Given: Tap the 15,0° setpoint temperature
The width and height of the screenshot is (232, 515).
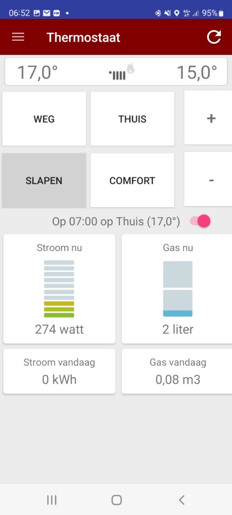Looking at the screenshot, I should point(197,72).
